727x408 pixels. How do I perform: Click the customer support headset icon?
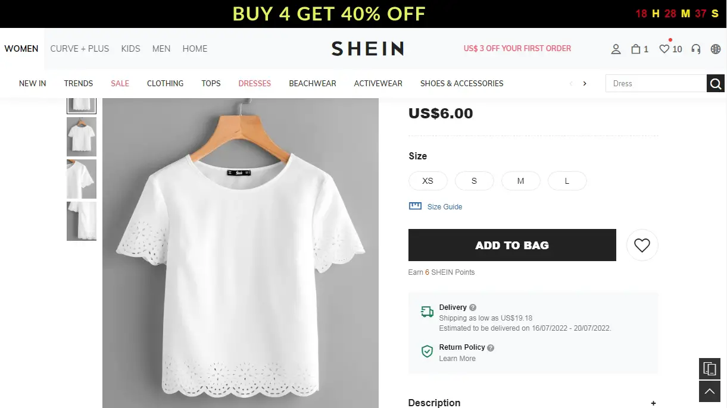pyautogui.click(x=695, y=49)
